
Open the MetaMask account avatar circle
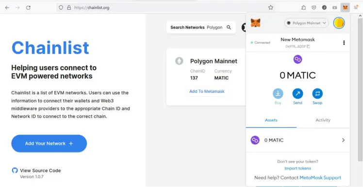click(339, 23)
